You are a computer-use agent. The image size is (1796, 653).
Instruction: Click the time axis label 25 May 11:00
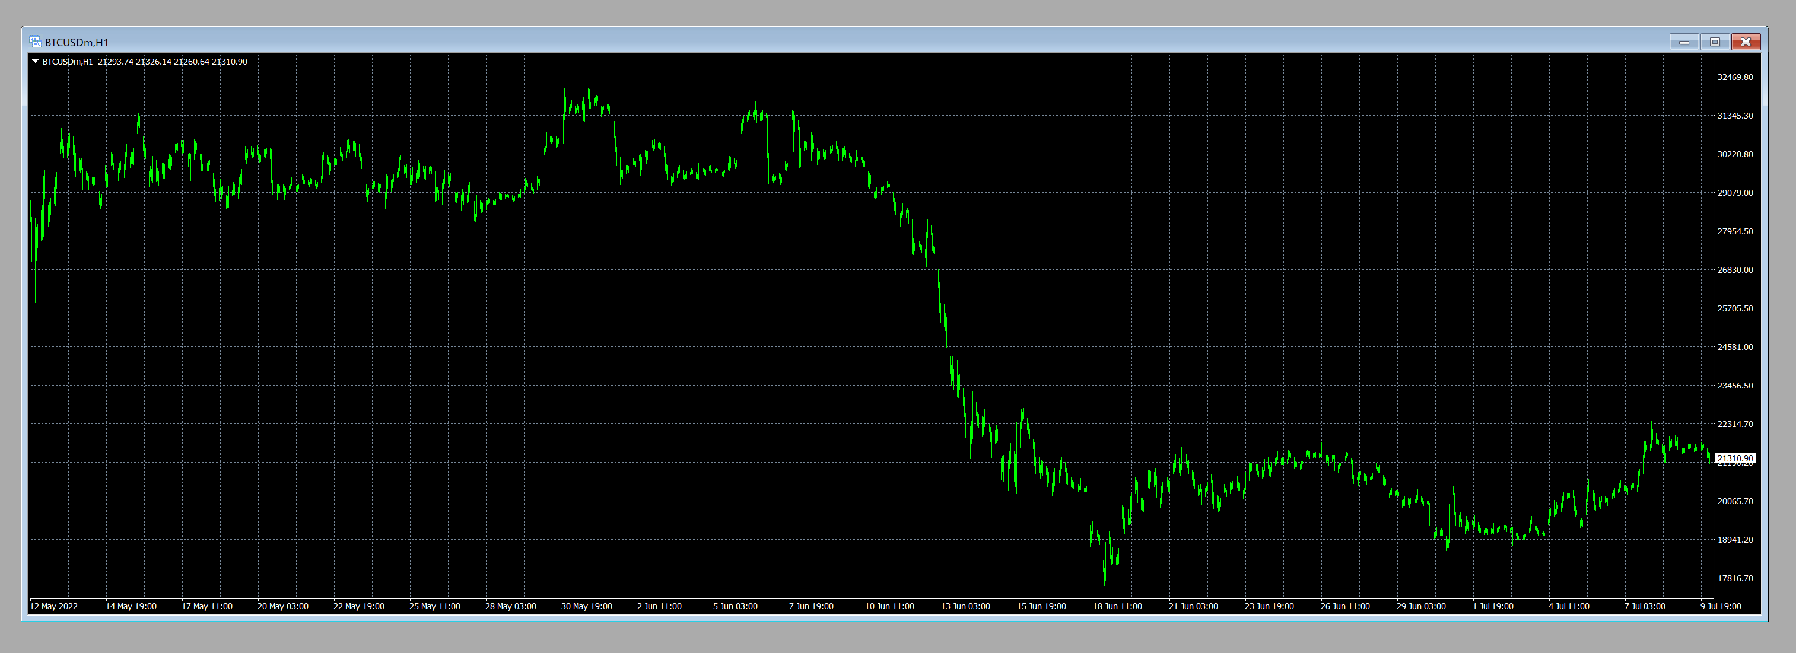(x=435, y=606)
